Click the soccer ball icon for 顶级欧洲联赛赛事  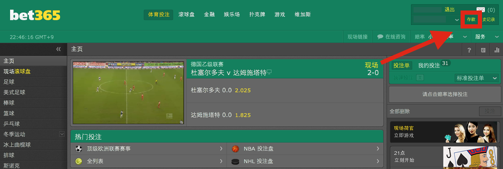pyautogui.click(x=79, y=149)
